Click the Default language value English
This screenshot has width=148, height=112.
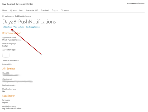5,46
